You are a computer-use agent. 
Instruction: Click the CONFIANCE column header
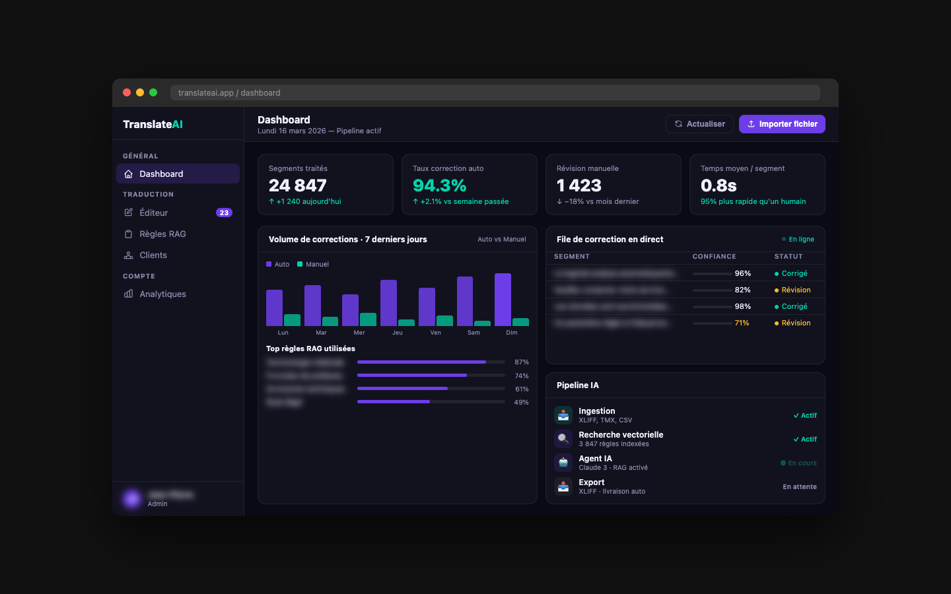714,257
